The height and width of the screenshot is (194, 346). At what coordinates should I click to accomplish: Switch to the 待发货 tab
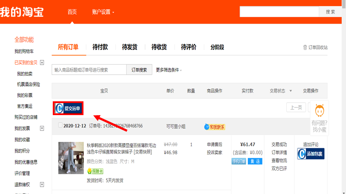click(130, 47)
